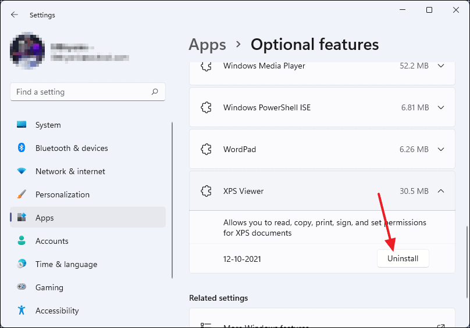Select the Windows Media Player row label

[264, 66]
